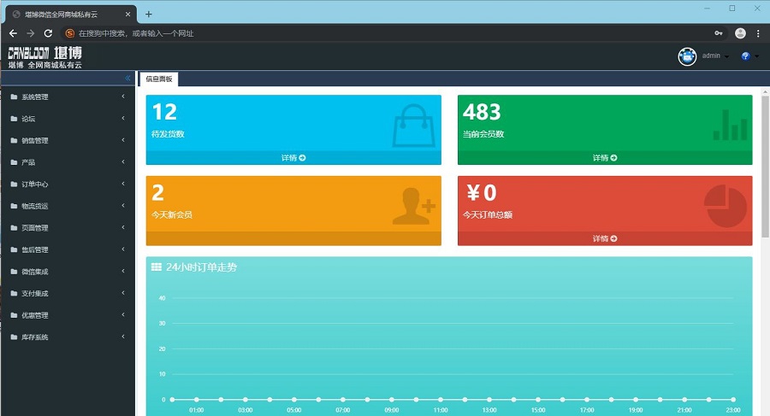Open the dropdown arrow beside help icon

click(x=757, y=56)
